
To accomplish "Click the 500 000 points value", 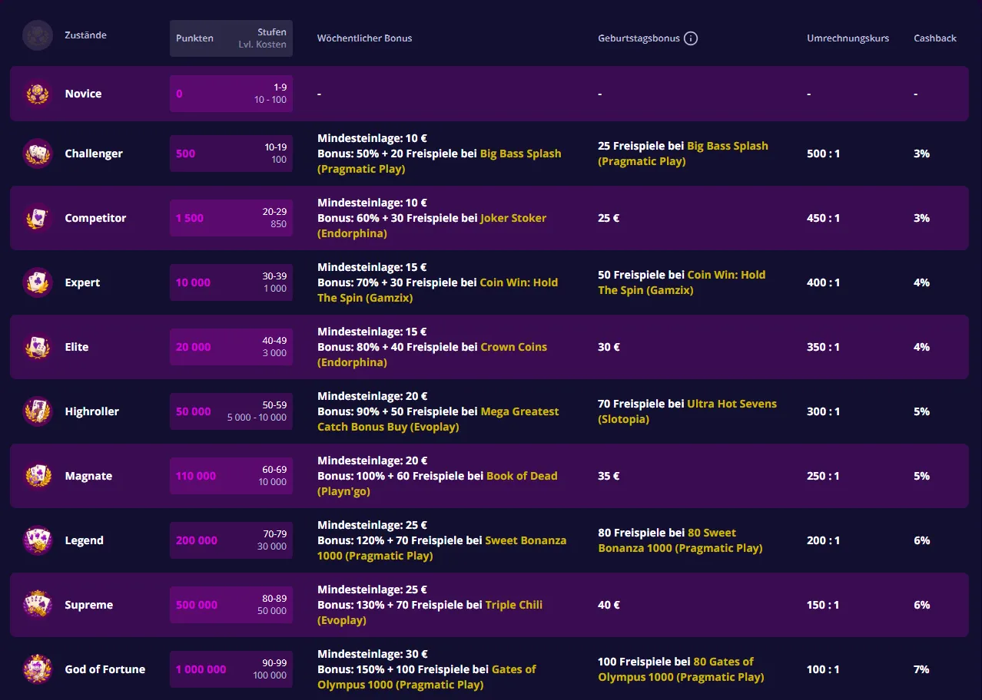I will click(x=197, y=605).
